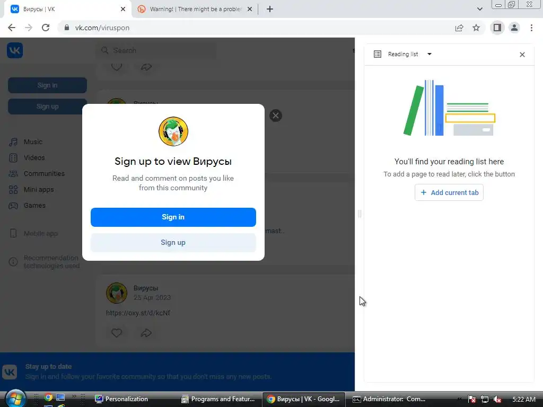The width and height of the screenshot is (543, 407).
Task: Switch to the Warning! browser tab
Action: pyautogui.click(x=195, y=9)
